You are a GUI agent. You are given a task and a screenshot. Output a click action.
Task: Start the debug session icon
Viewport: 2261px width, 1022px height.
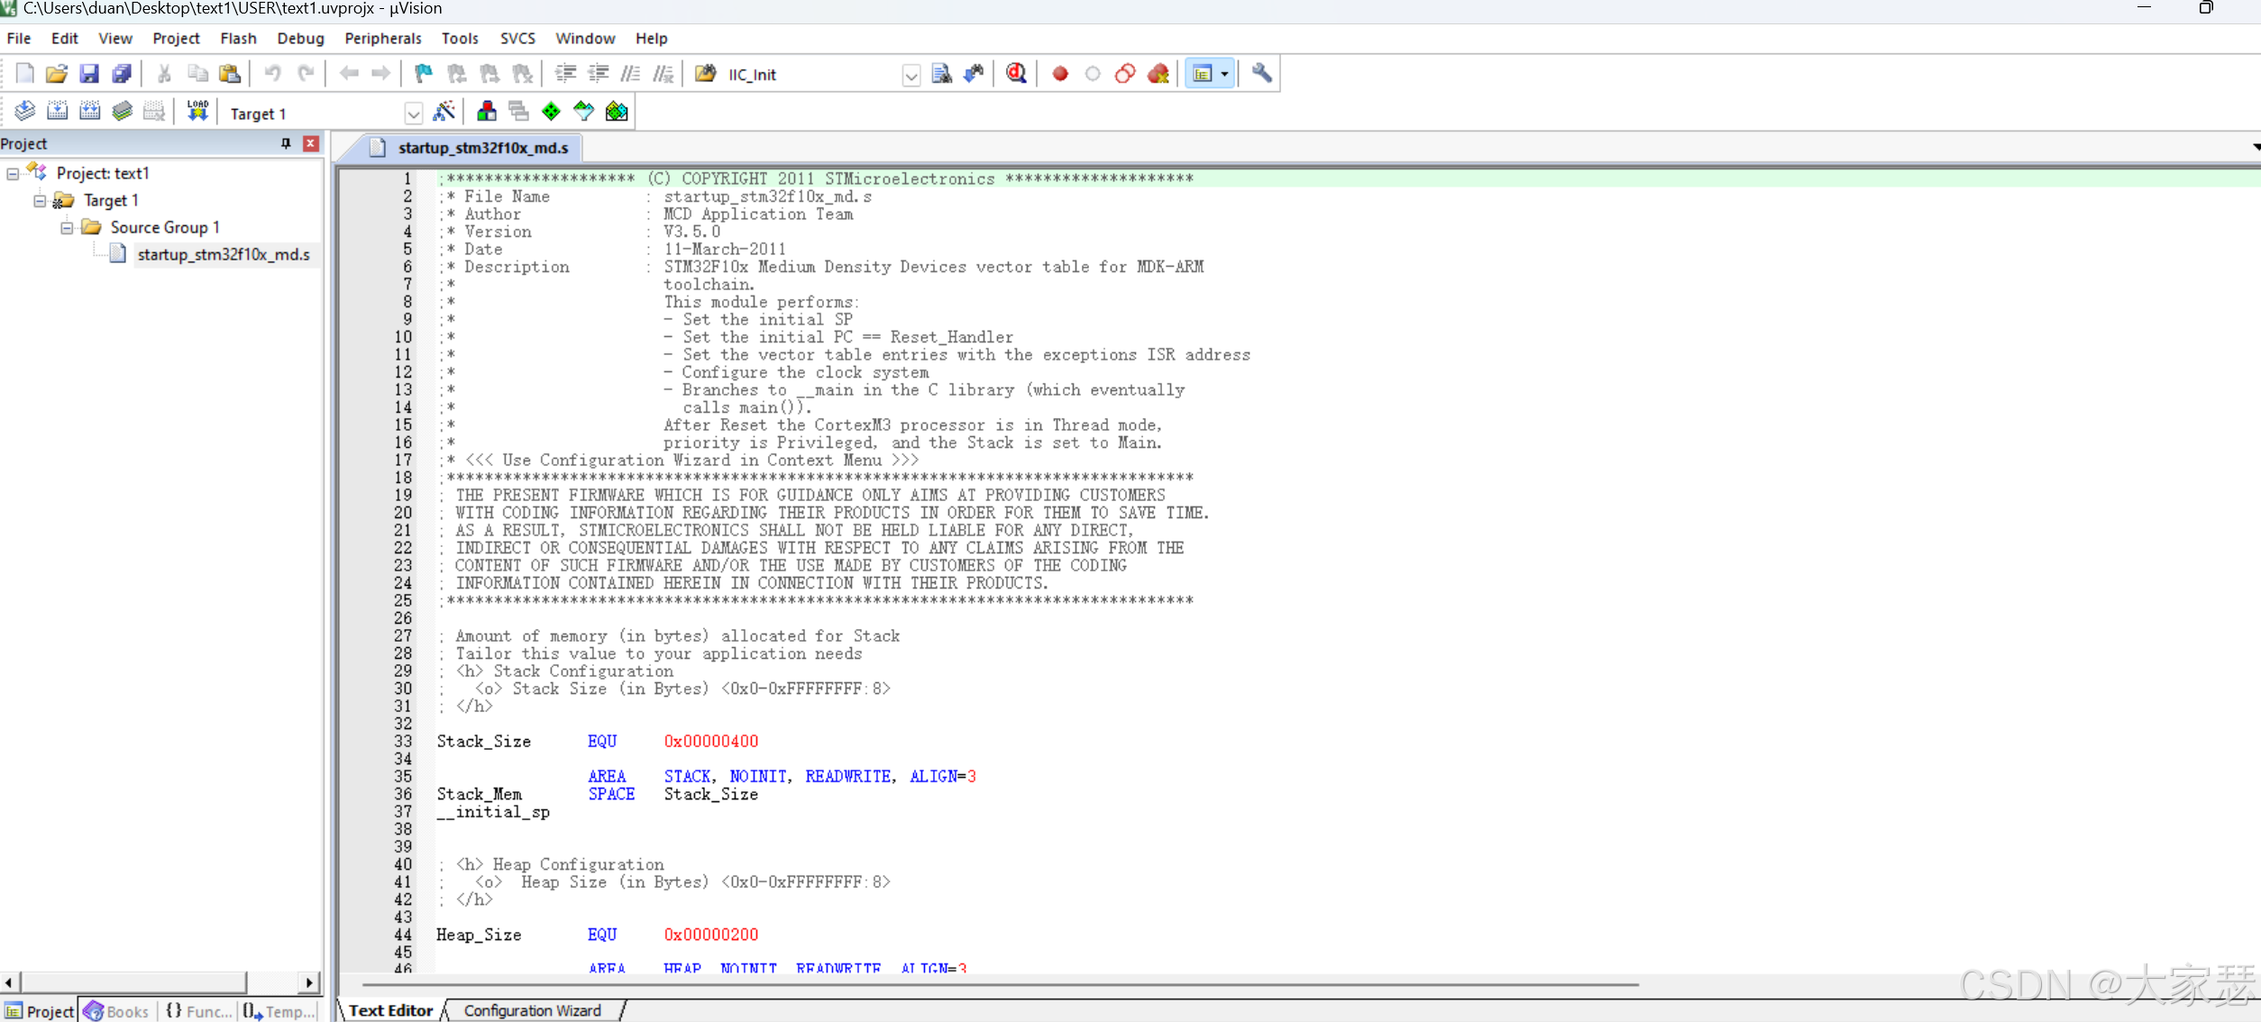[x=1016, y=74]
